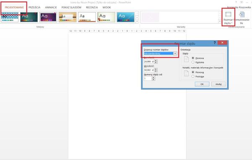The image size is (252, 160).
Task: Open POKAZ SLAJDÓW tab
Action: (x=71, y=8)
